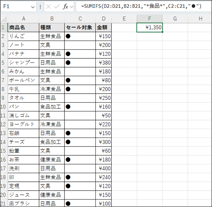This screenshot has height=207, width=212.
Task: Click cell F1 showing ¥1,350
Action: tap(149, 28)
